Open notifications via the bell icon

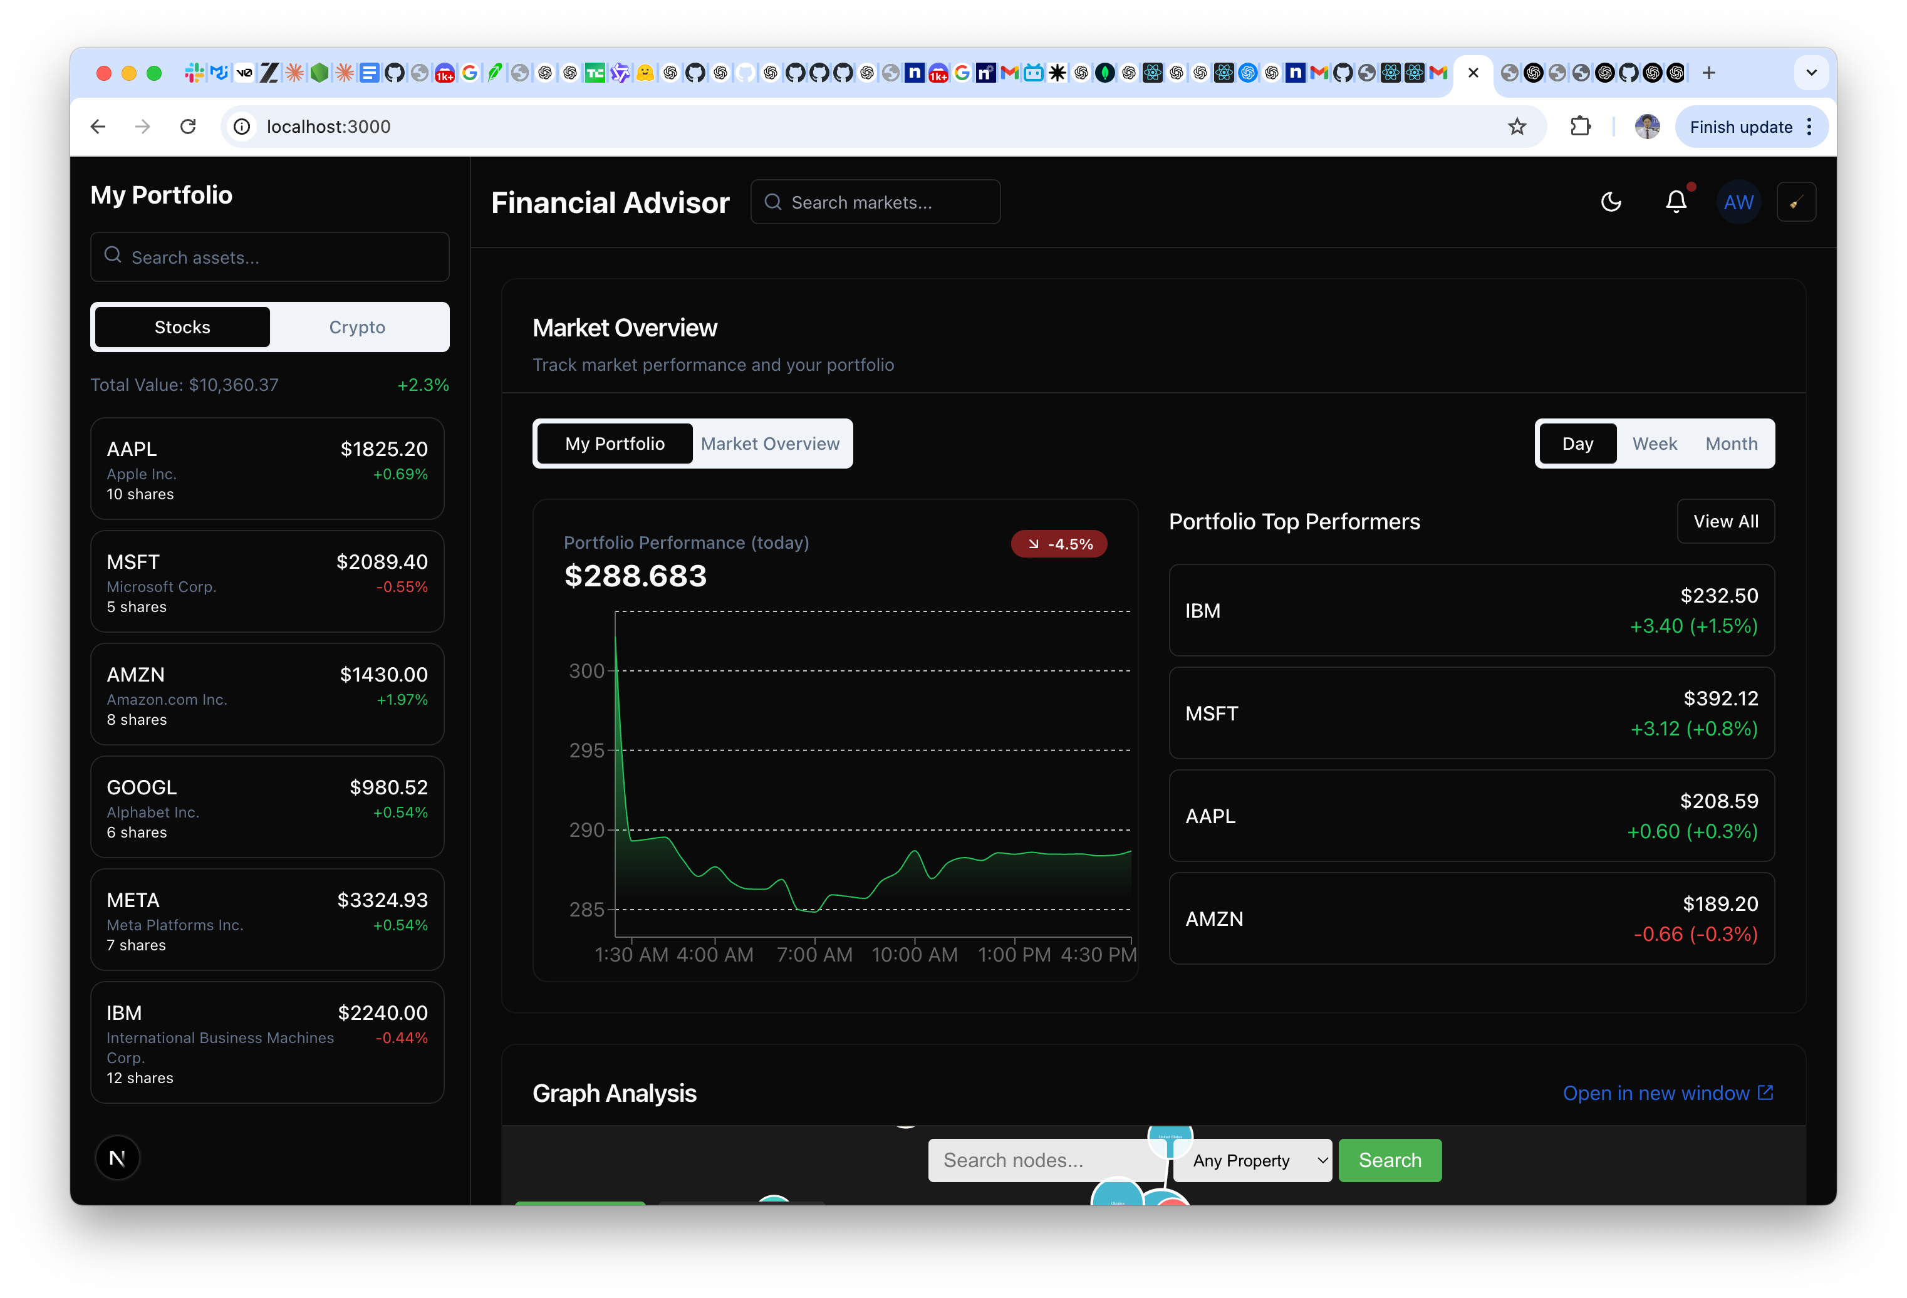point(1676,202)
